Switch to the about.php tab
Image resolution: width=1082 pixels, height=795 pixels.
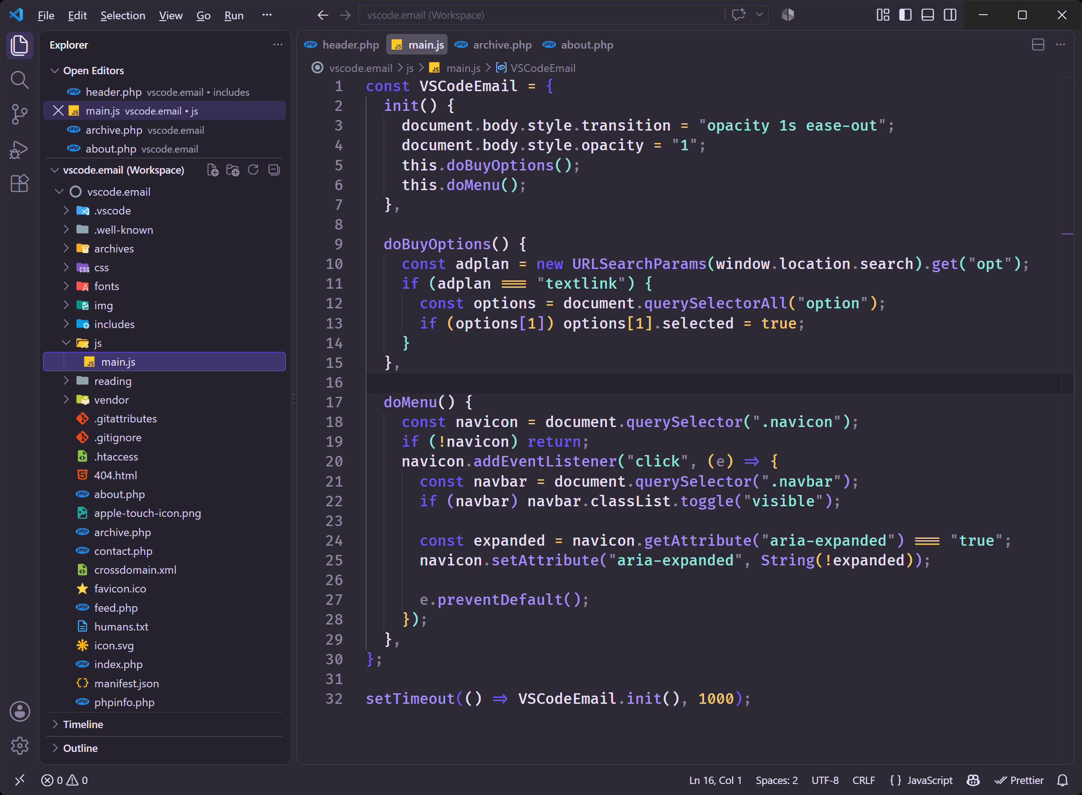click(578, 45)
